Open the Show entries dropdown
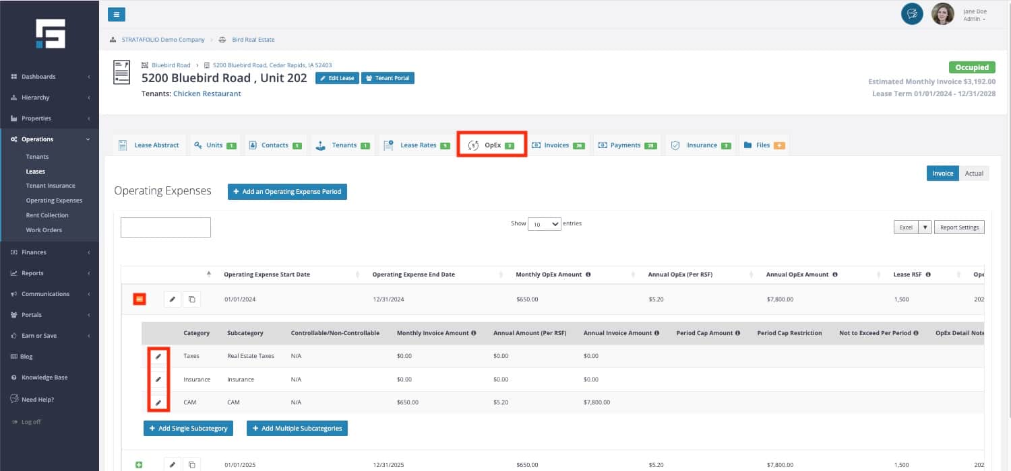Image resolution: width=1011 pixels, height=471 pixels. pyautogui.click(x=544, y=224)
